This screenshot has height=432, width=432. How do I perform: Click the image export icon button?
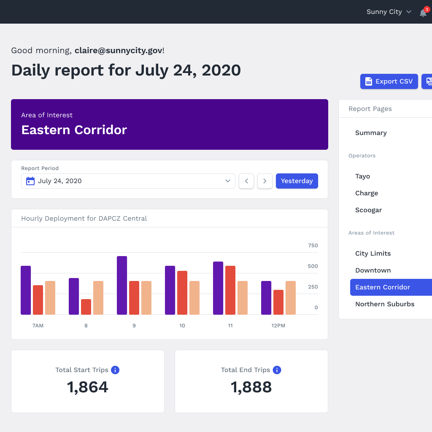[428, 81]
